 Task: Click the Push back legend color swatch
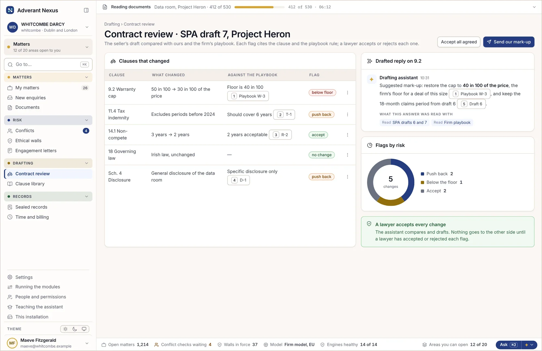(x=422, y=174)
